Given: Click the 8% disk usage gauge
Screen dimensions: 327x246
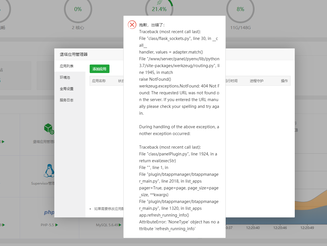Looking at the screenshot, I should point(240,9).
